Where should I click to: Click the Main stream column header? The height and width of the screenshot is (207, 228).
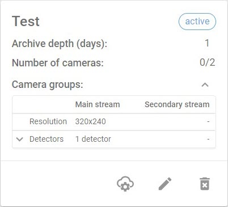[98, 104]
